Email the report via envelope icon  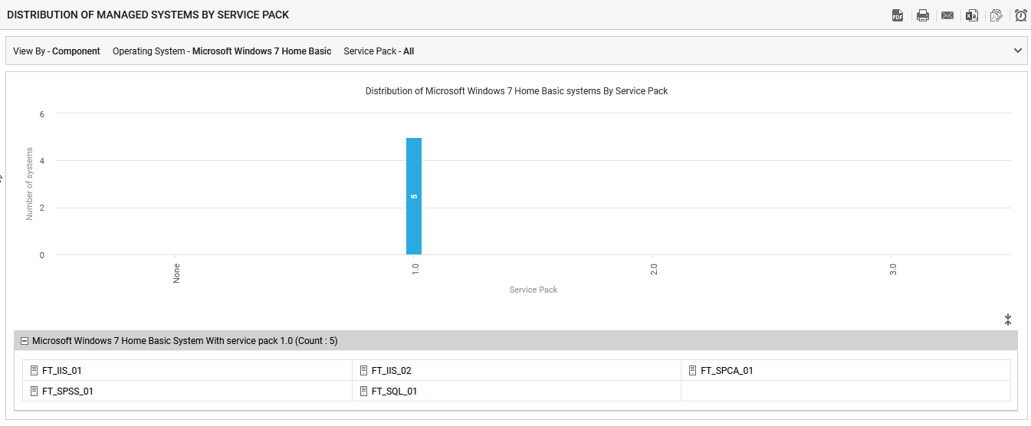[947, 15]
